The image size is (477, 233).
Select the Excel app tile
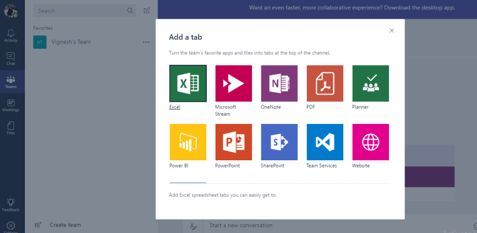pos(188,84)
